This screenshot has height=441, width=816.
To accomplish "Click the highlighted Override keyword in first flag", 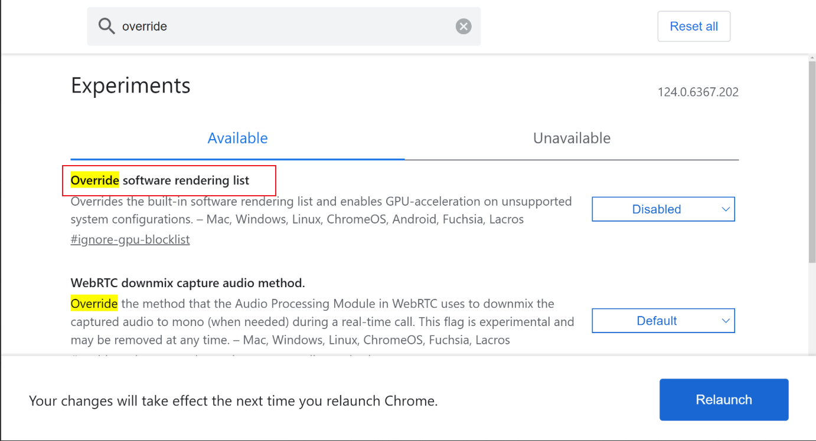I will tap(94, 180).
